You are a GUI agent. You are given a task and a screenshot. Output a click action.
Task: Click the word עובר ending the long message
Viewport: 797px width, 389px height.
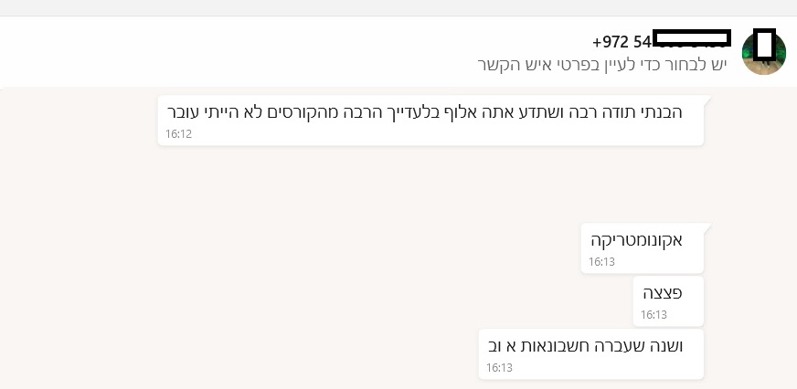pyautogui.click(x=186, y=112)
